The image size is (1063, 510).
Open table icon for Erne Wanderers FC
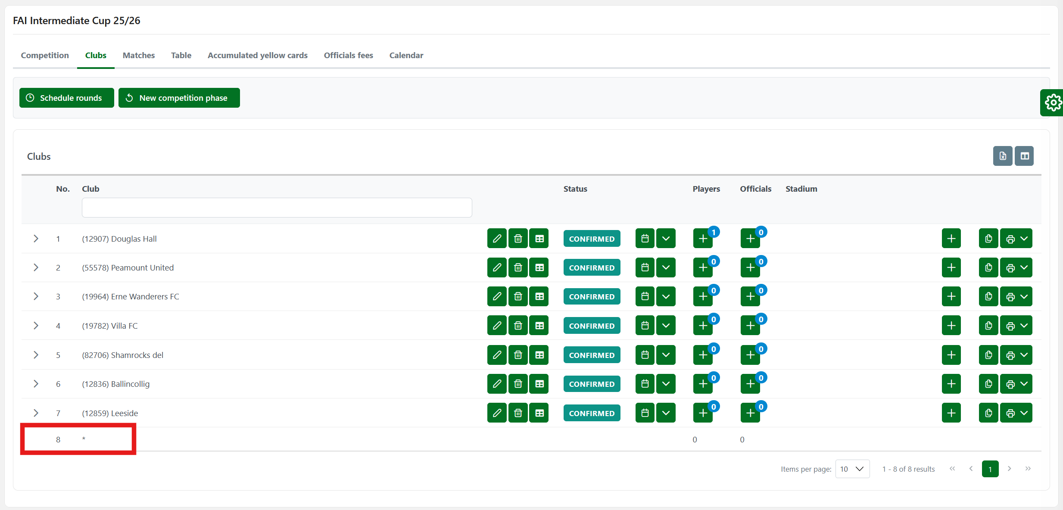coord(539,296)
